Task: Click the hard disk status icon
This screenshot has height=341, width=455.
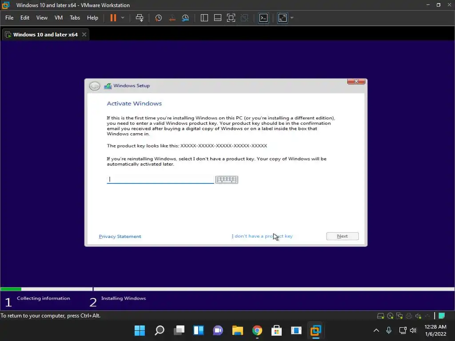Action: tap(380, 316)
